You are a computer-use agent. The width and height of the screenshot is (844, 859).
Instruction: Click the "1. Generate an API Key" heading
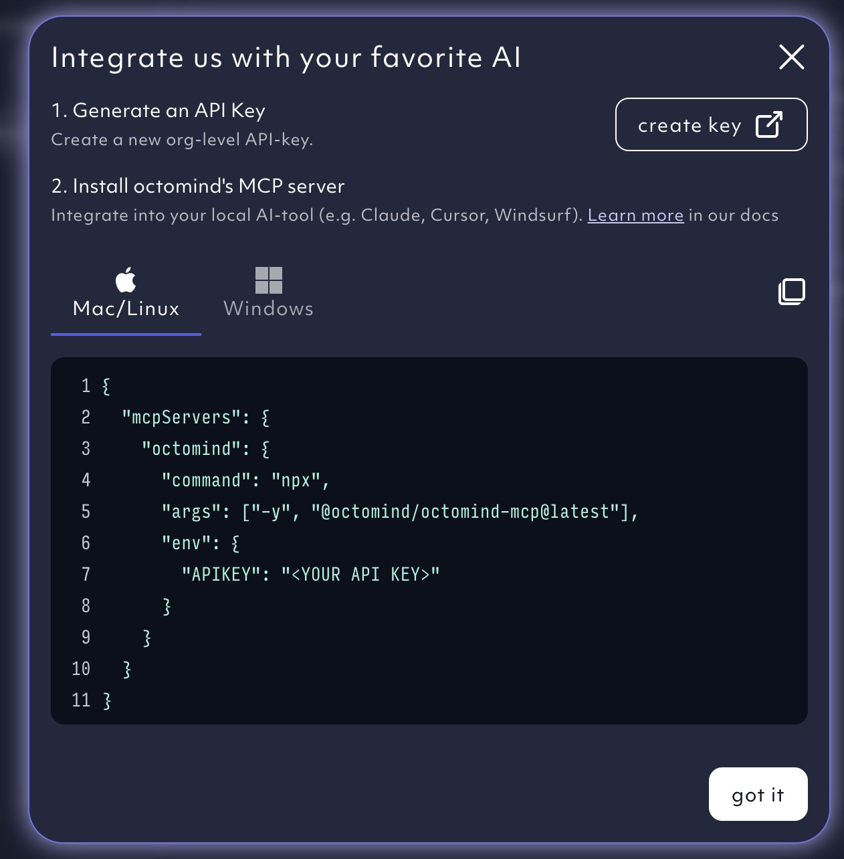[159, 110]
